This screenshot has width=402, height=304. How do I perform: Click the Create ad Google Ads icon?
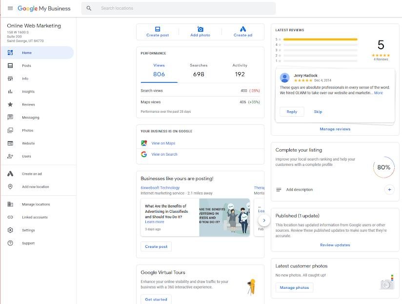243,29
